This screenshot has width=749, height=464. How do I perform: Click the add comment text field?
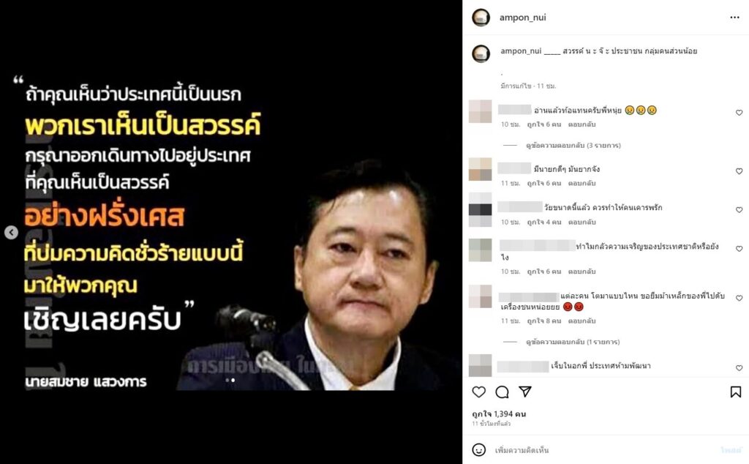click(x=602, y=450)
